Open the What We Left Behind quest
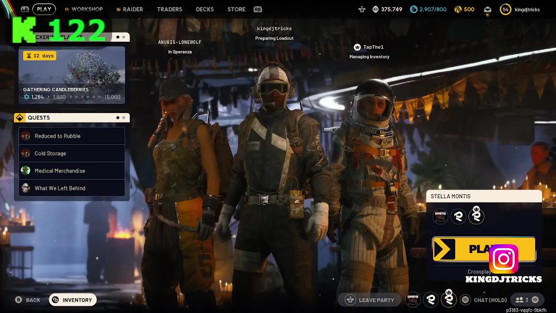The height and width of the screenshot is (313, 556). click(72, 188)
